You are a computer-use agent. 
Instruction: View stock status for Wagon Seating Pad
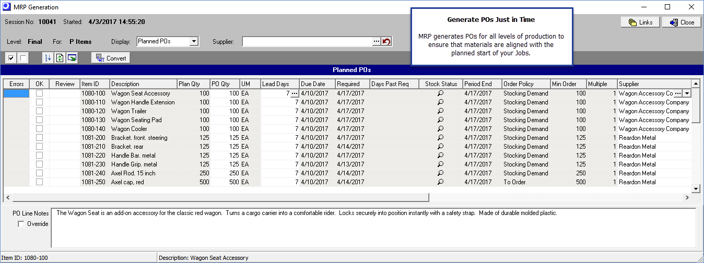click(441, 120)
